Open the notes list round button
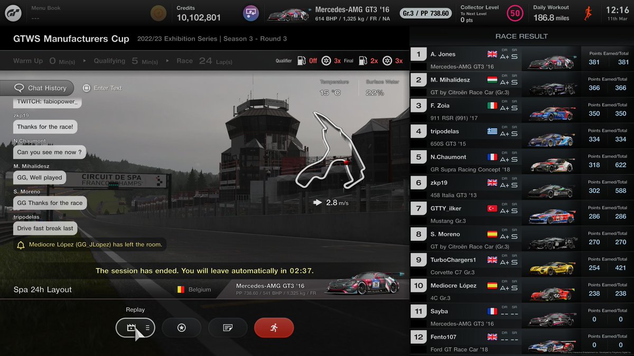Image resolution: width=634 pixels, height=356 pixels. (x=228, y=328)
